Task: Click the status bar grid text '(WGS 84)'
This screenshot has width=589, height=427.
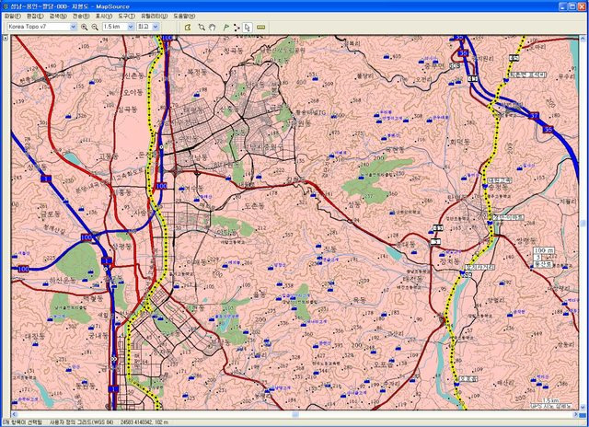Action: (x=103, y=422)
